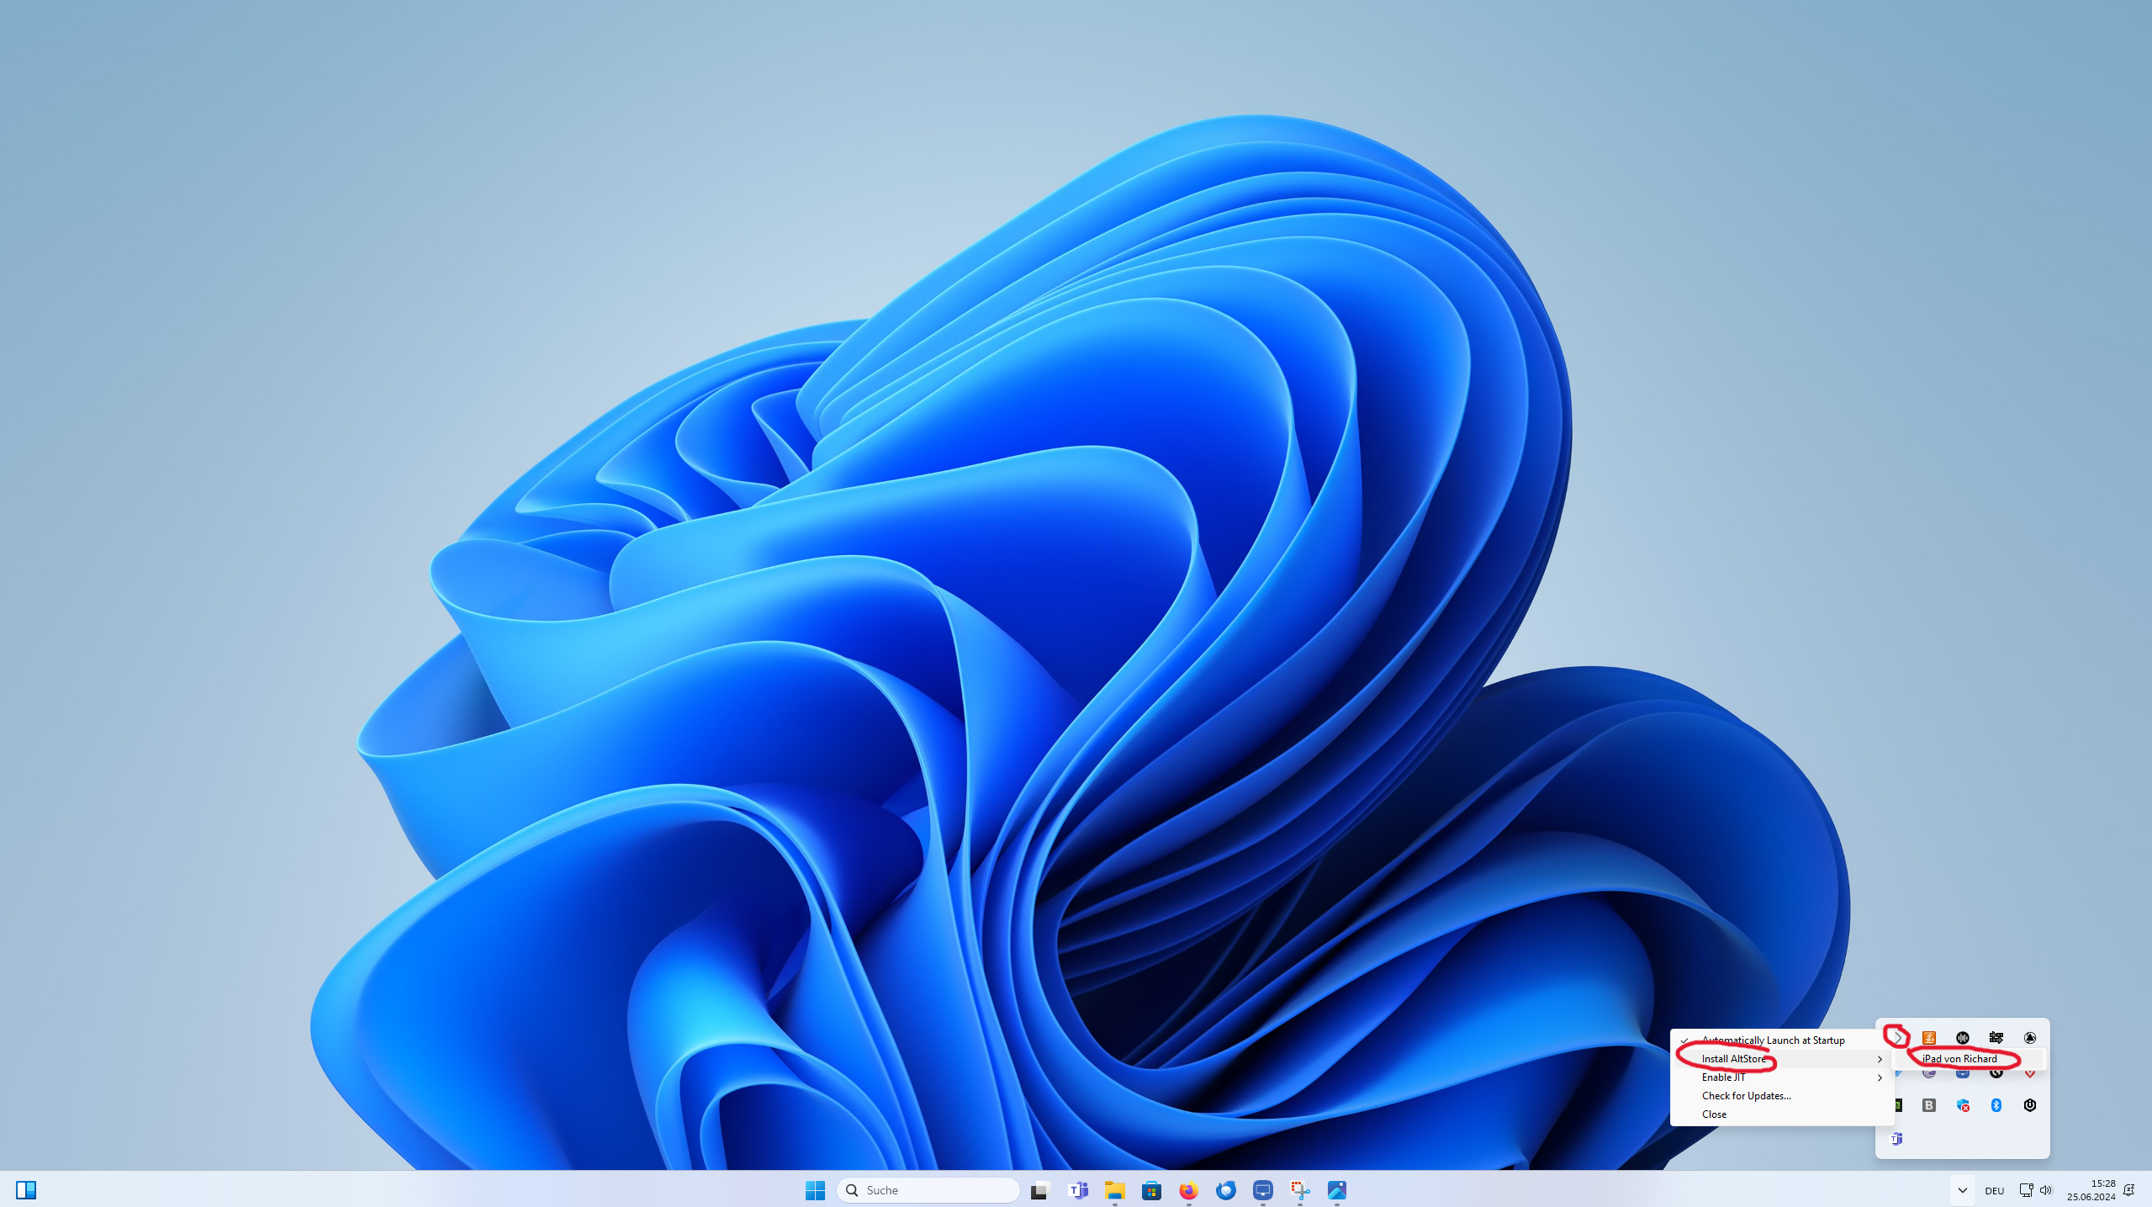
Task: Click the NVIDIA settings tray icon
Action: (x=2030, y=1038)
